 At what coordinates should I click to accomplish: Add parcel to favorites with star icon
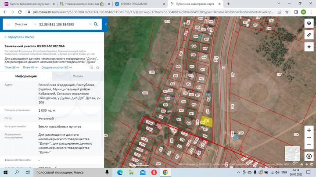[x=97, y=67]
